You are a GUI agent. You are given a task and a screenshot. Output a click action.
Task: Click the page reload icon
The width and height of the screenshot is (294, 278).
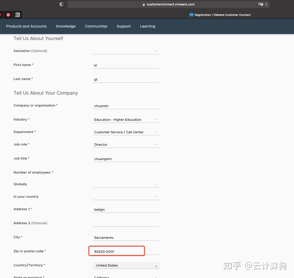266,4
